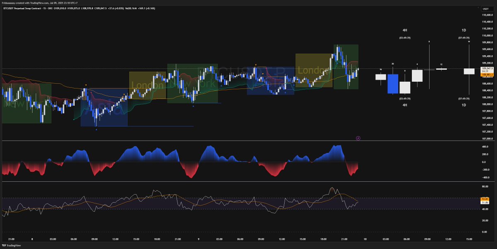Click the purple lightning event icon
This screenshot has height=249, width=497.
358,138
